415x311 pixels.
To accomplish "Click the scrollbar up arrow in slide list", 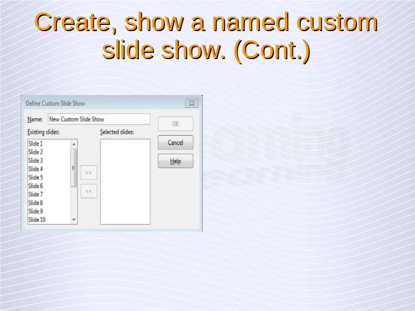I will (74, 144).
